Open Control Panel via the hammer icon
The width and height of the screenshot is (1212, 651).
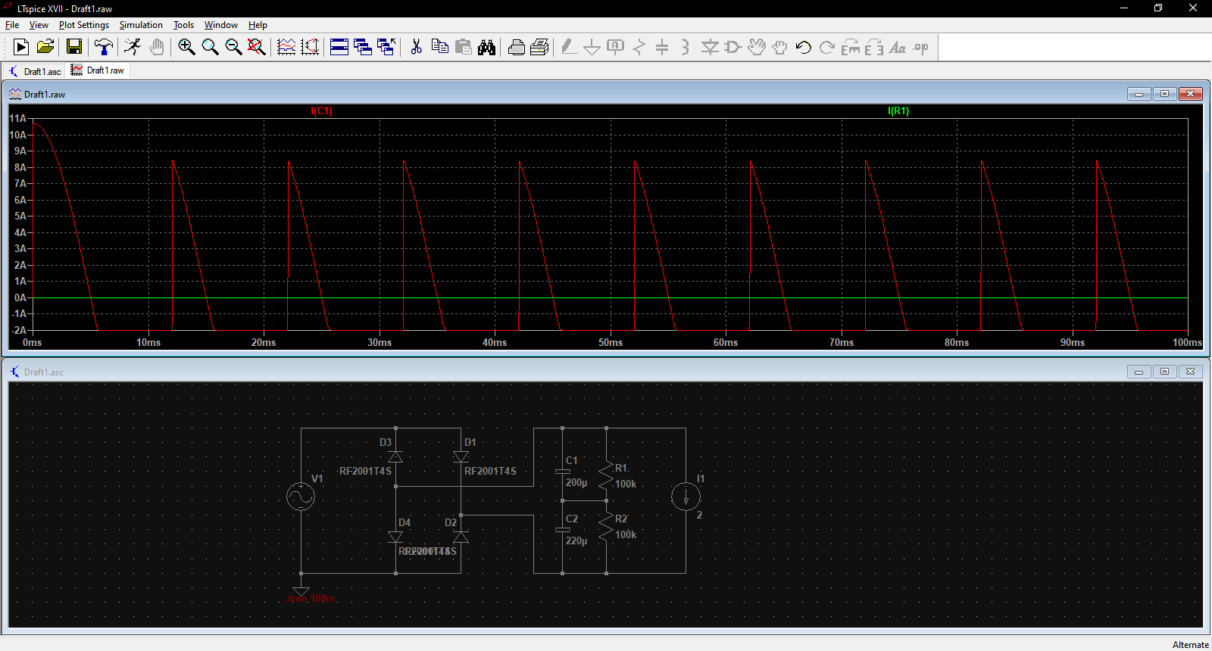[104, 47]
